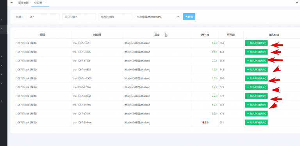This screenshot has width=300, height=146.
Task: Click count 389 in row tha-1067-19h96
Action: 222,105
